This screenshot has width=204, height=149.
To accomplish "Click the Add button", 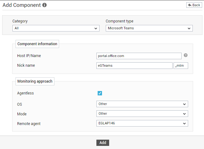I will tap(103, 143).
